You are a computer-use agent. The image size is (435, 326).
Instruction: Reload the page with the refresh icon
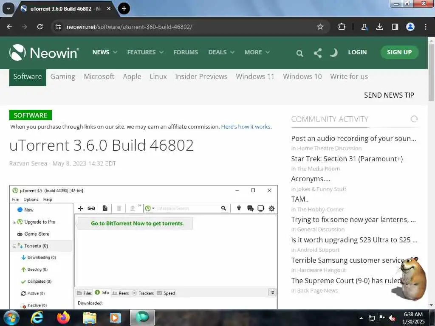(40, 27)
